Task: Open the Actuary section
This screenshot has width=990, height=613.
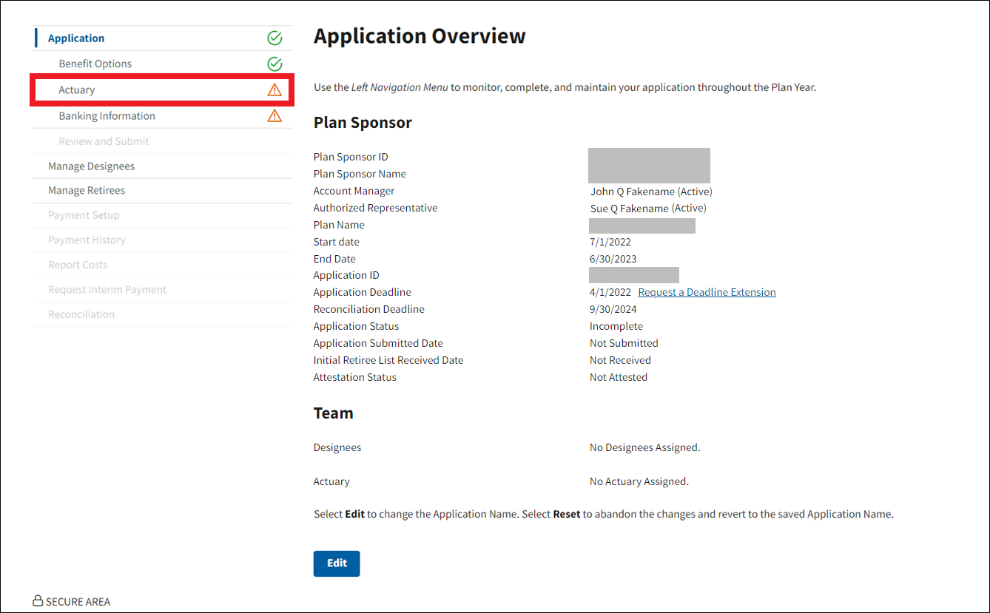Action: [x=77, y=90]
